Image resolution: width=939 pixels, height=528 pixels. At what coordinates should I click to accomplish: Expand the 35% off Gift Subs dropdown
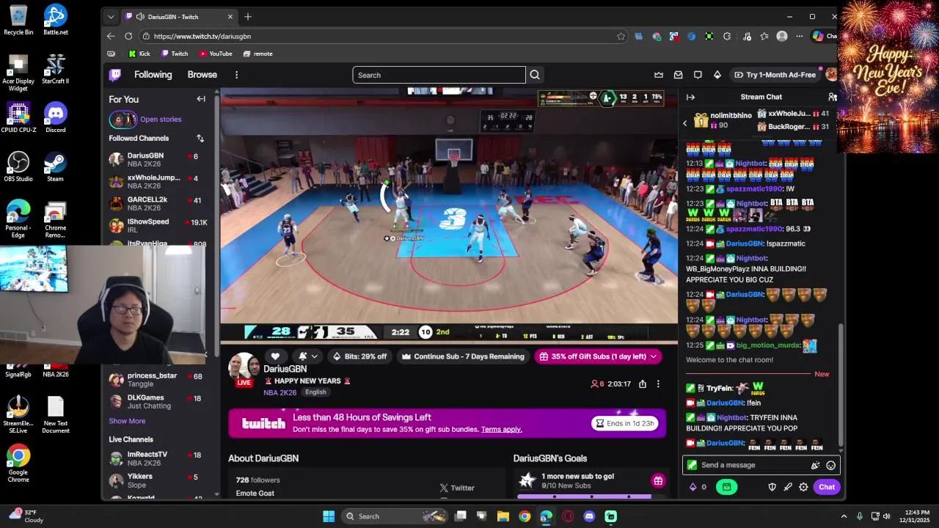click(x=652, y=356)
